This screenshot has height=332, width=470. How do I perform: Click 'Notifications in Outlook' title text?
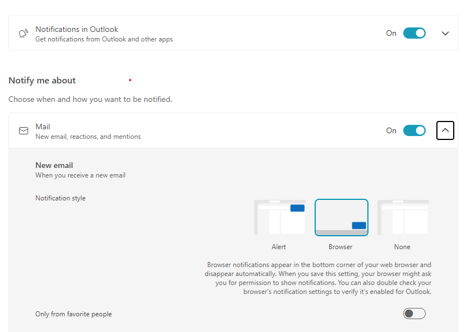click(x=77, y=29)
